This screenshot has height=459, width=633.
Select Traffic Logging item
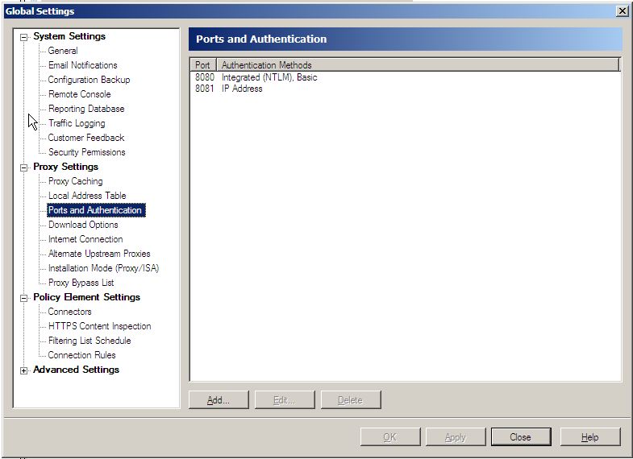(77, 123)
